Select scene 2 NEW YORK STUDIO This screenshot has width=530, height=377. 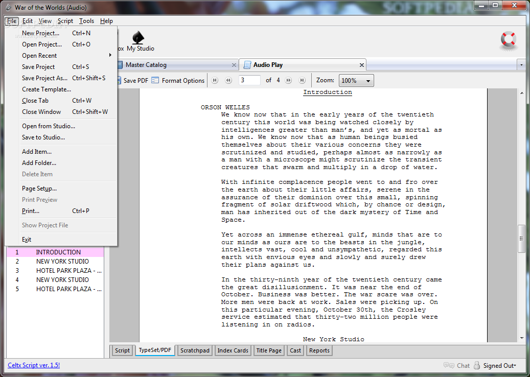coord(55,262)
